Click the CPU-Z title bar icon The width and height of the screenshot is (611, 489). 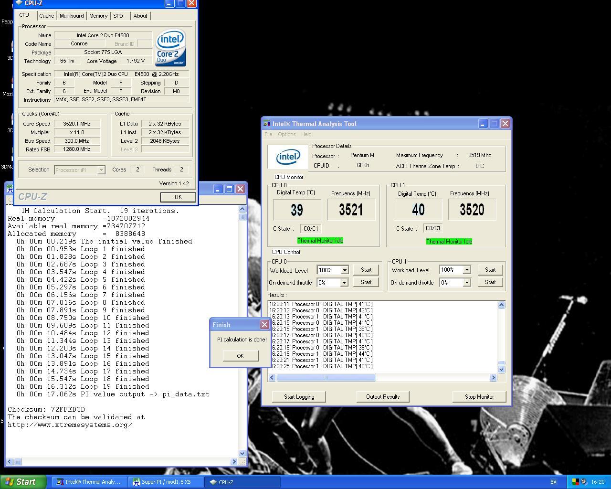(x=19, y=3)
